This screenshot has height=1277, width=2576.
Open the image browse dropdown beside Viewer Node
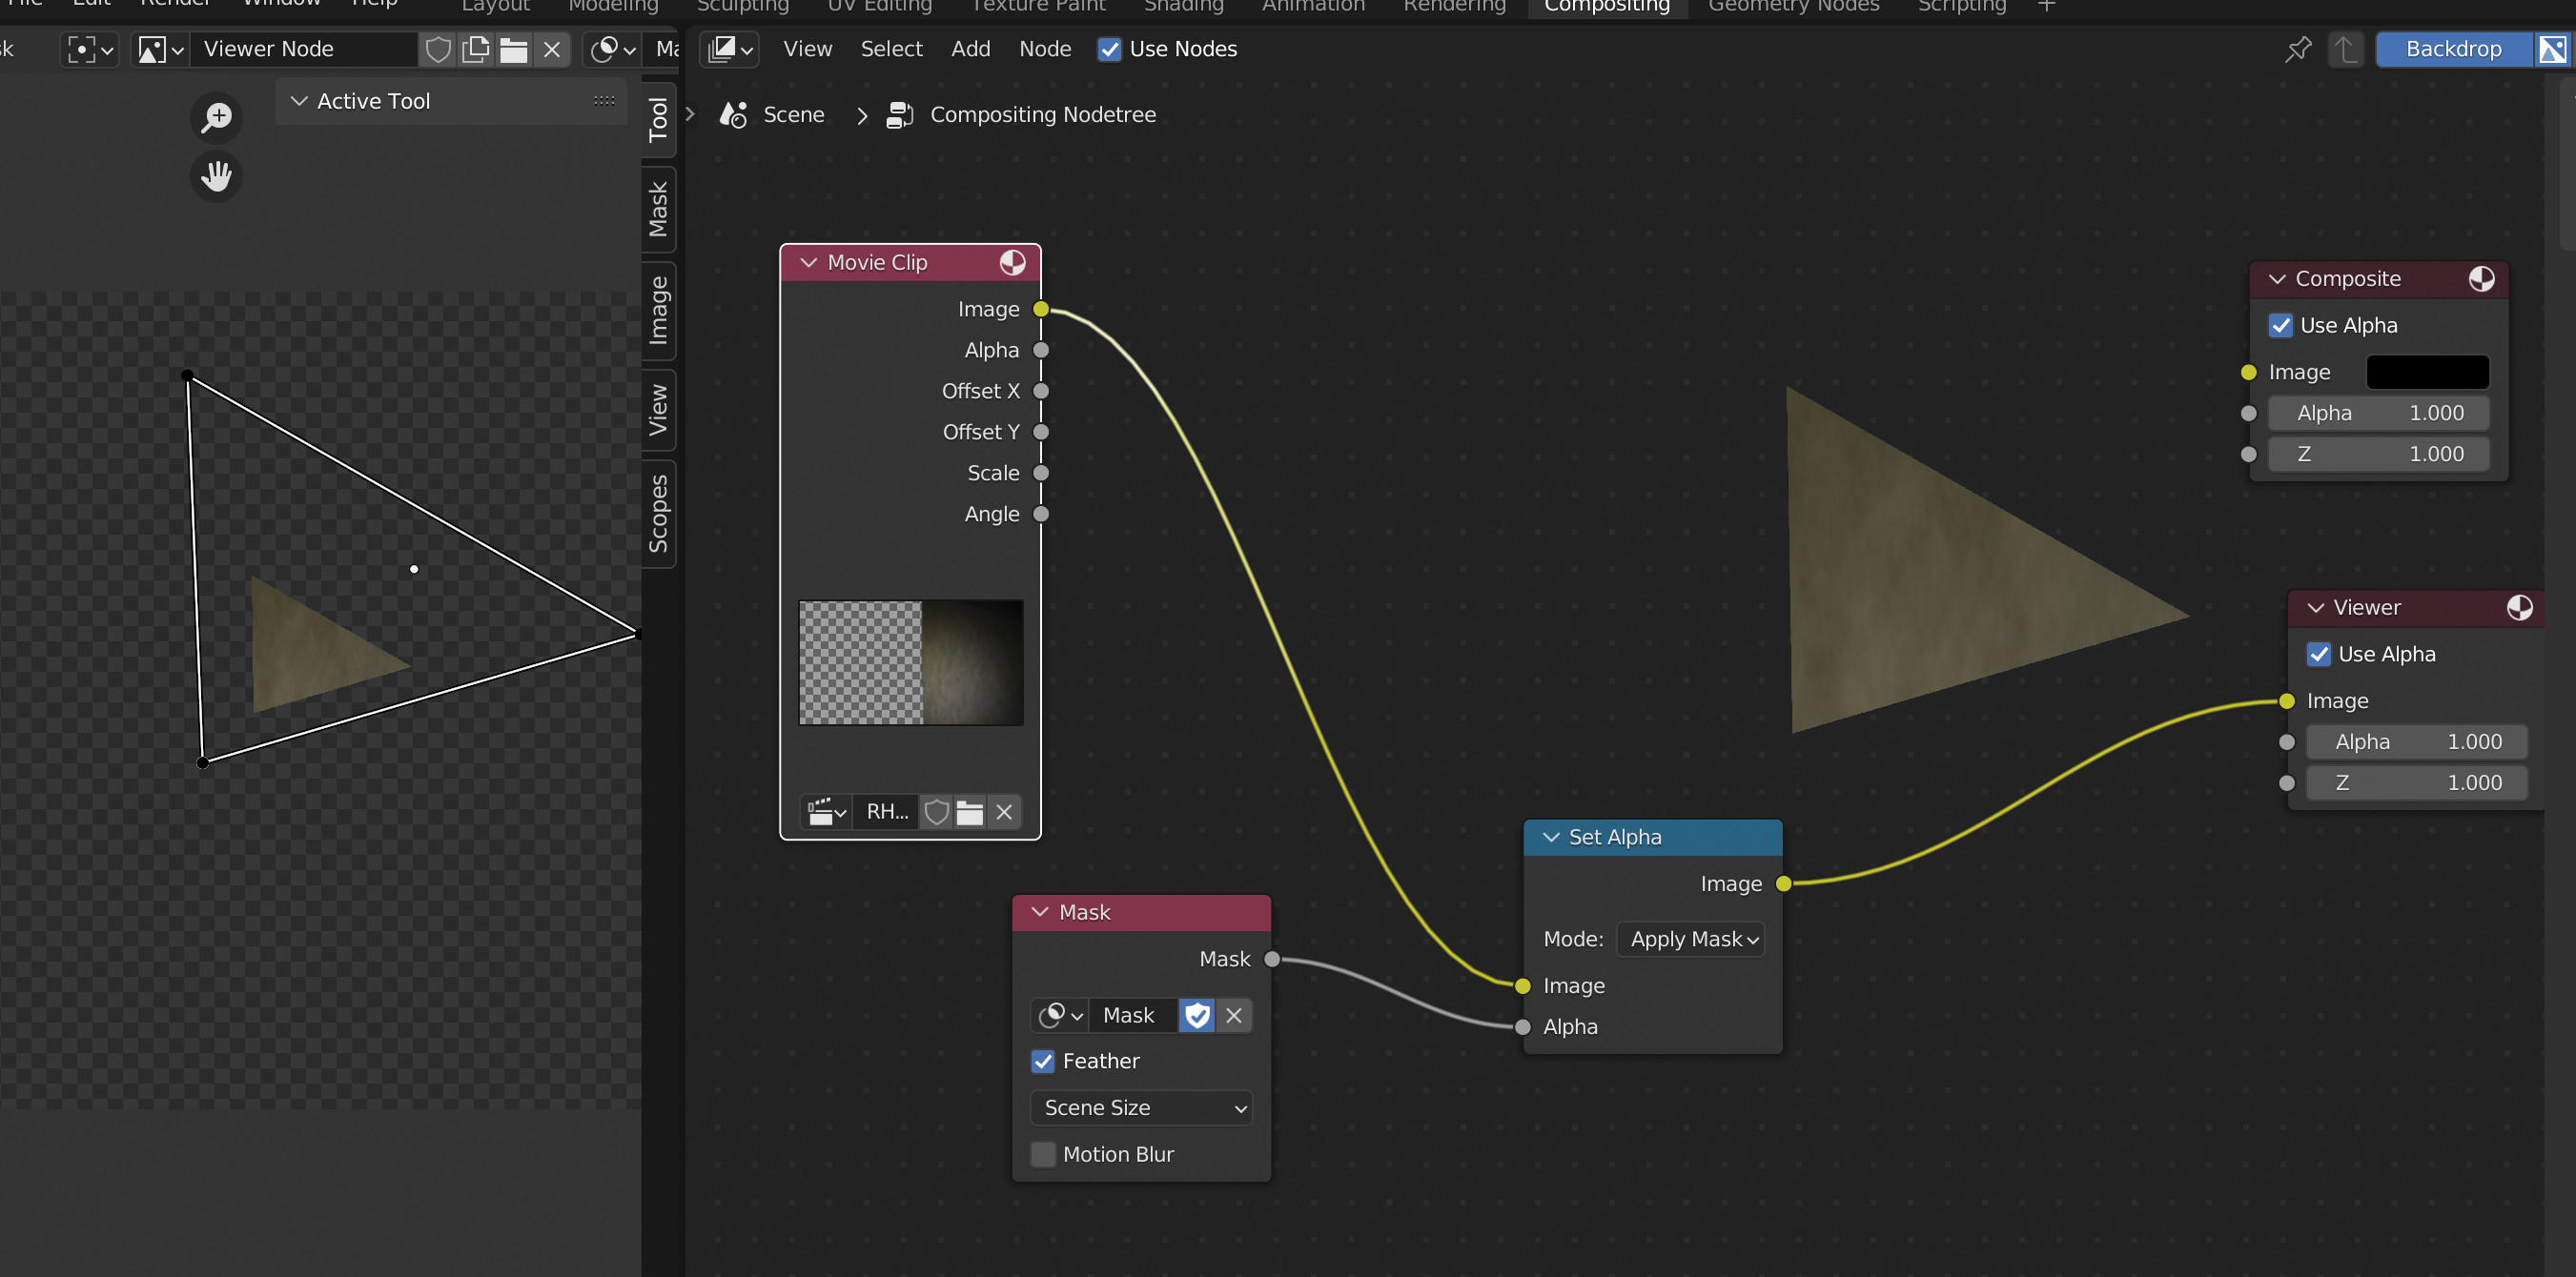[x=160, y=49]
